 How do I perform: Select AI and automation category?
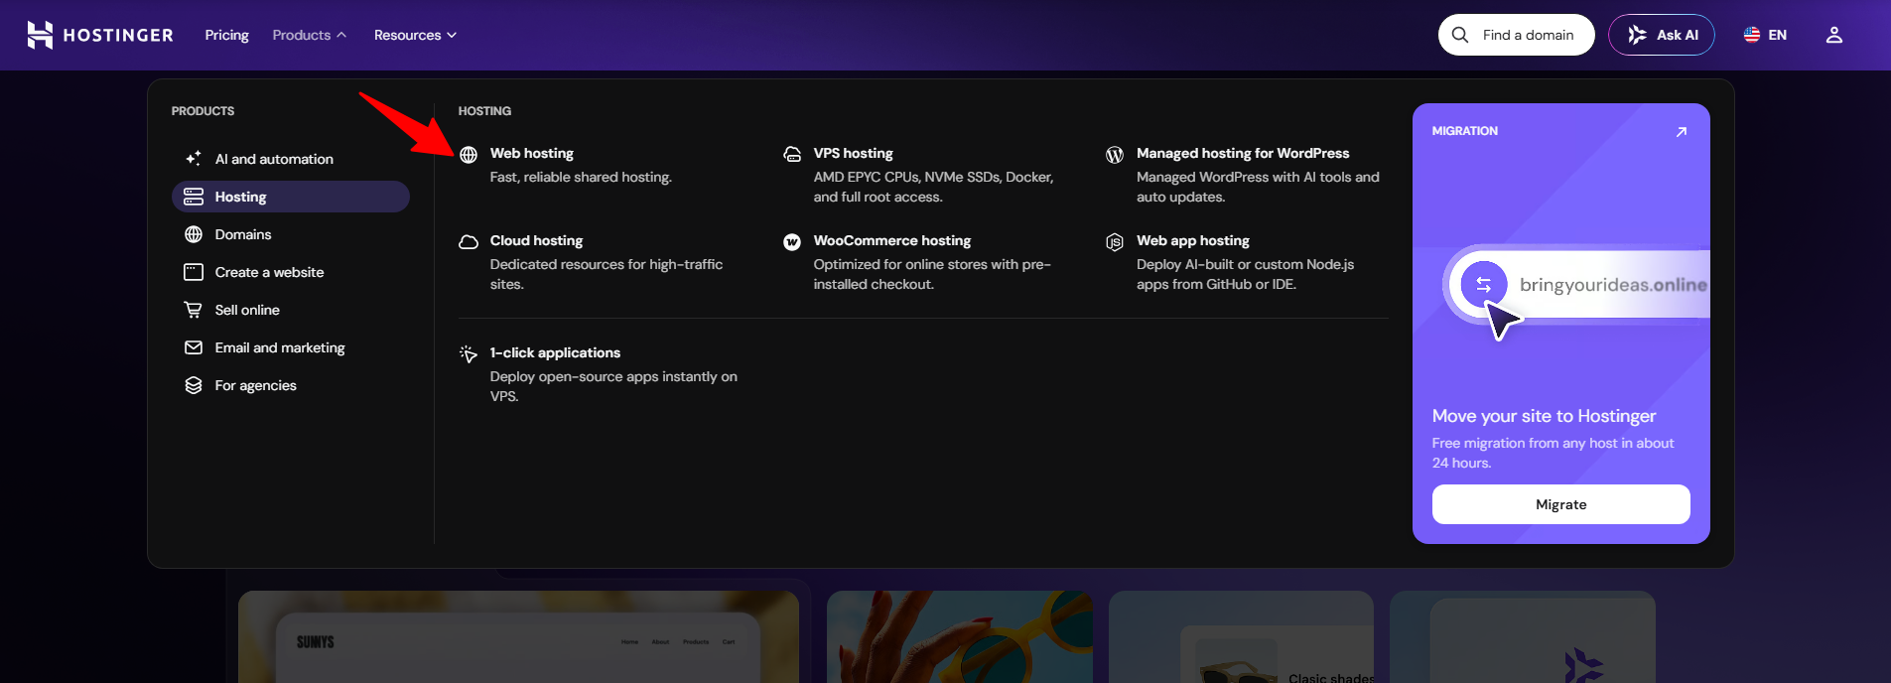tap(291, 159)
